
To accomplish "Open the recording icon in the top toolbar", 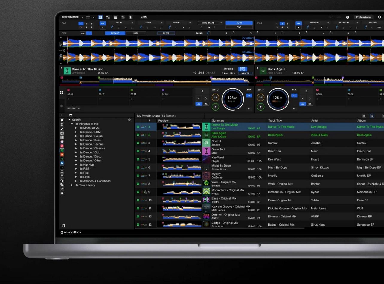I will [x=131, y=17].
